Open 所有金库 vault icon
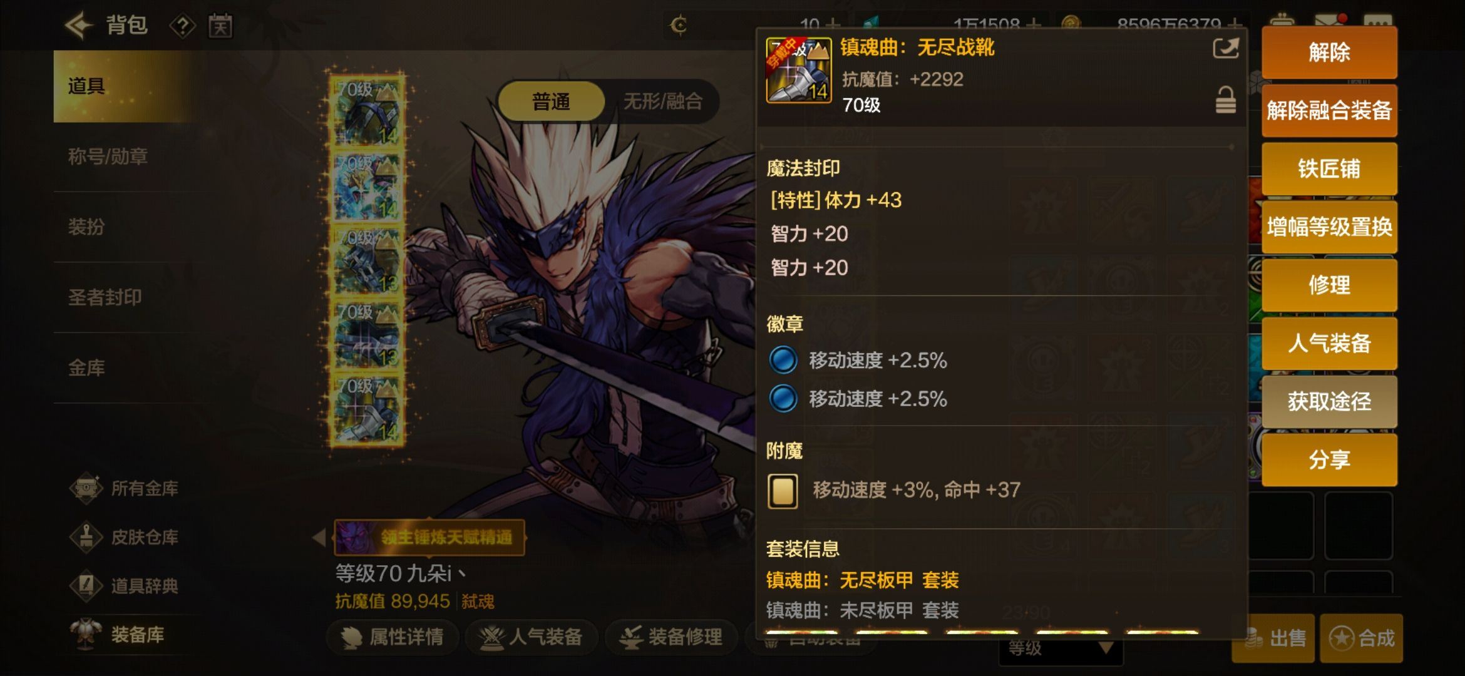Image resolution: width=1465 pixels, height=676 pixels. pyautogui.click(x=86, y=488)
